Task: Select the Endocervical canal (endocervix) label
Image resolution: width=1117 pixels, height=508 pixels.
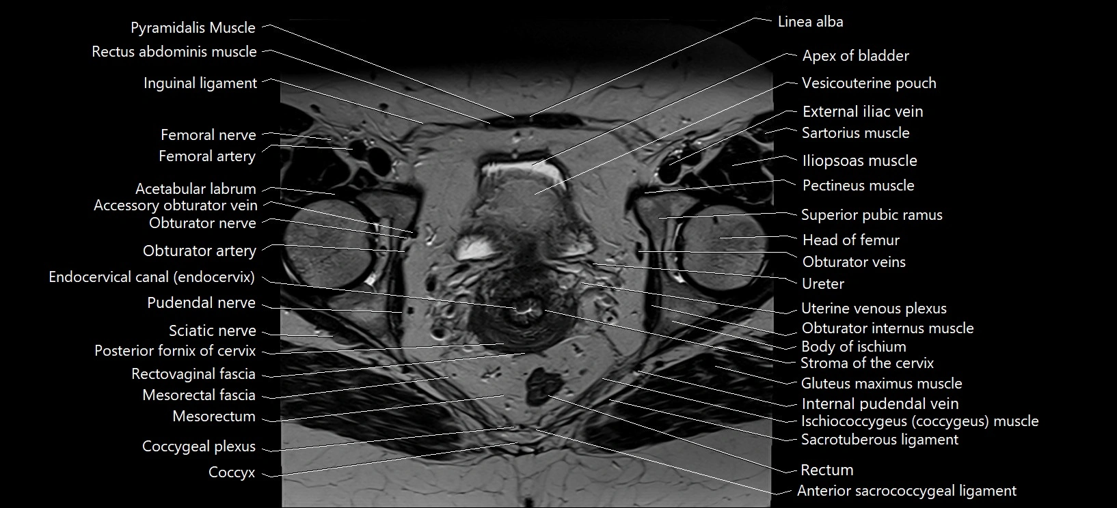Action: (x=152, y=277)
